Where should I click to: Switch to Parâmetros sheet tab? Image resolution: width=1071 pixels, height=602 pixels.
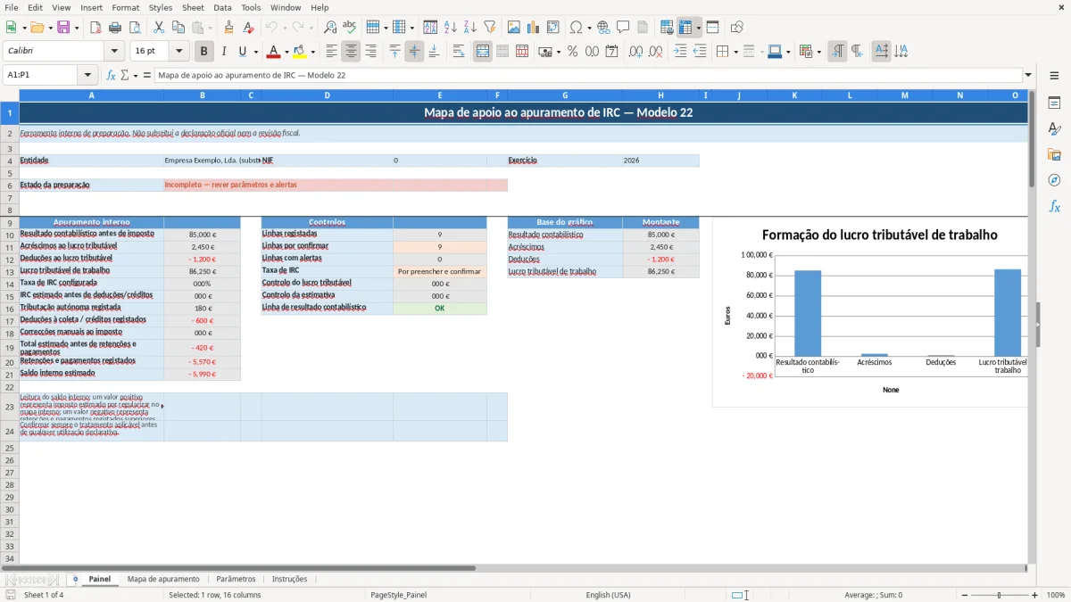236,579
